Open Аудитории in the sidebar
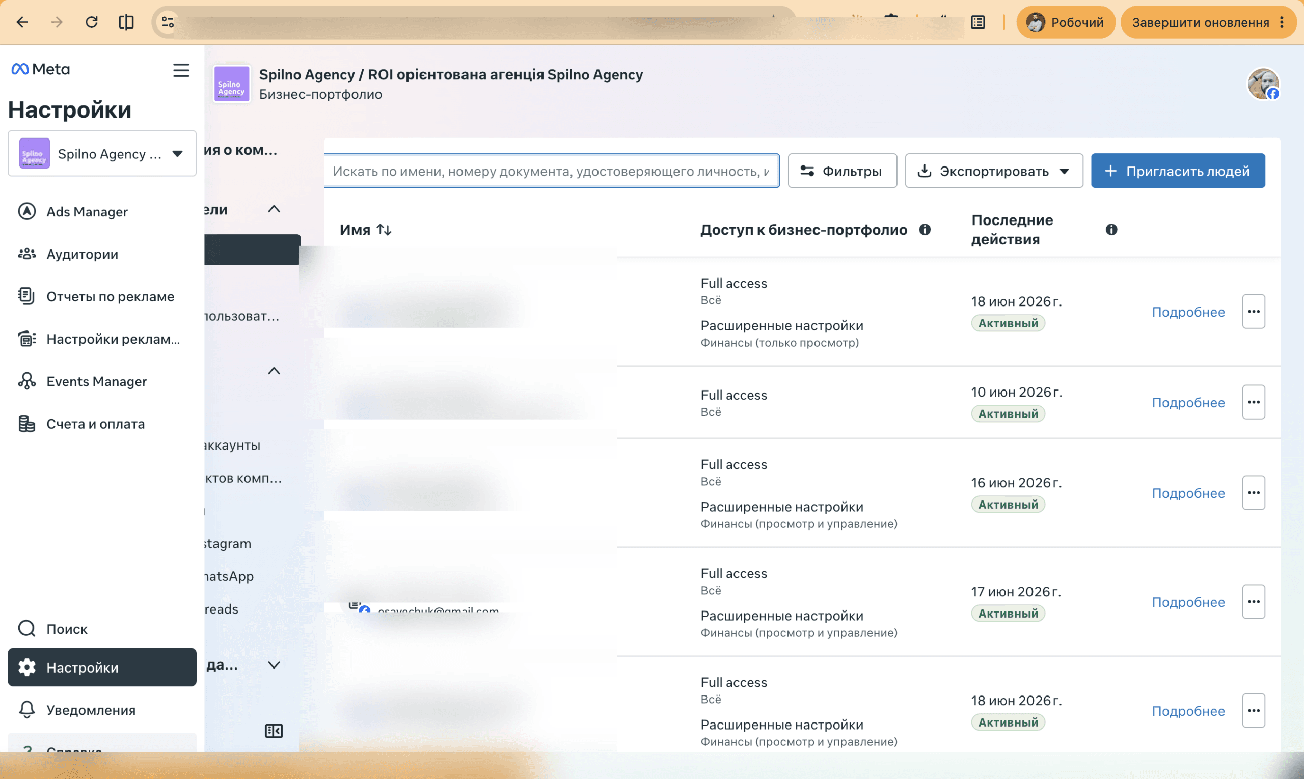This screenshot has width=1304, height=779. point(102,254)
